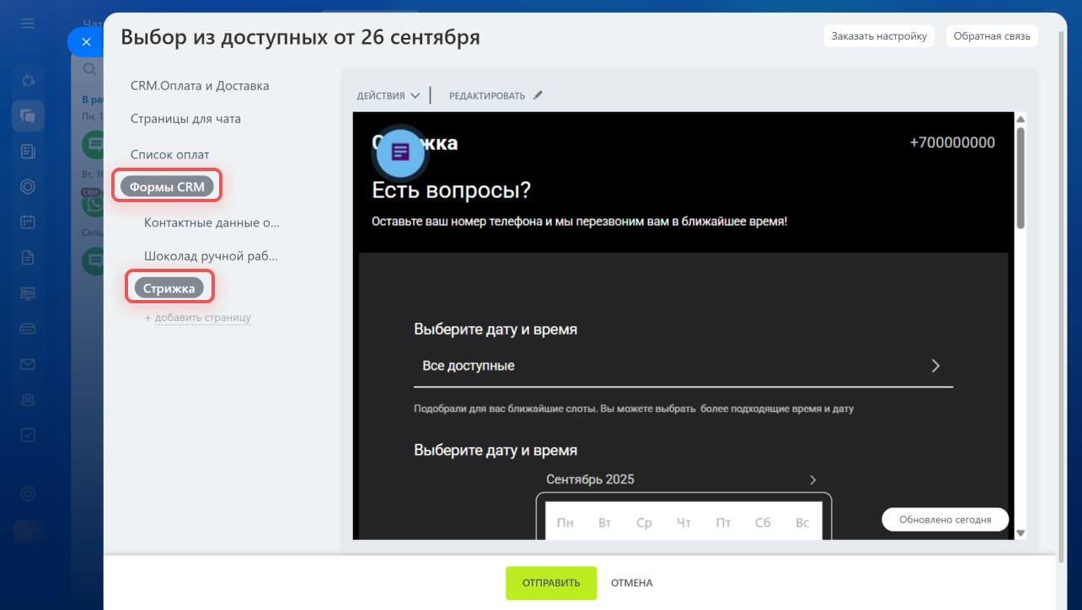Click the preview's vertical scrollbar down arrow
The width and height of the screenshot is (1082, 610).
click(1020, 532)
